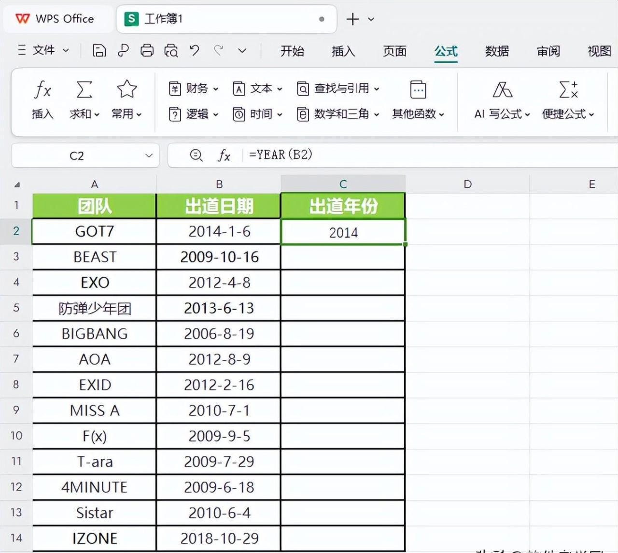
Task: Select the cell with date 2006-8-19
Action: pos(219,334)
